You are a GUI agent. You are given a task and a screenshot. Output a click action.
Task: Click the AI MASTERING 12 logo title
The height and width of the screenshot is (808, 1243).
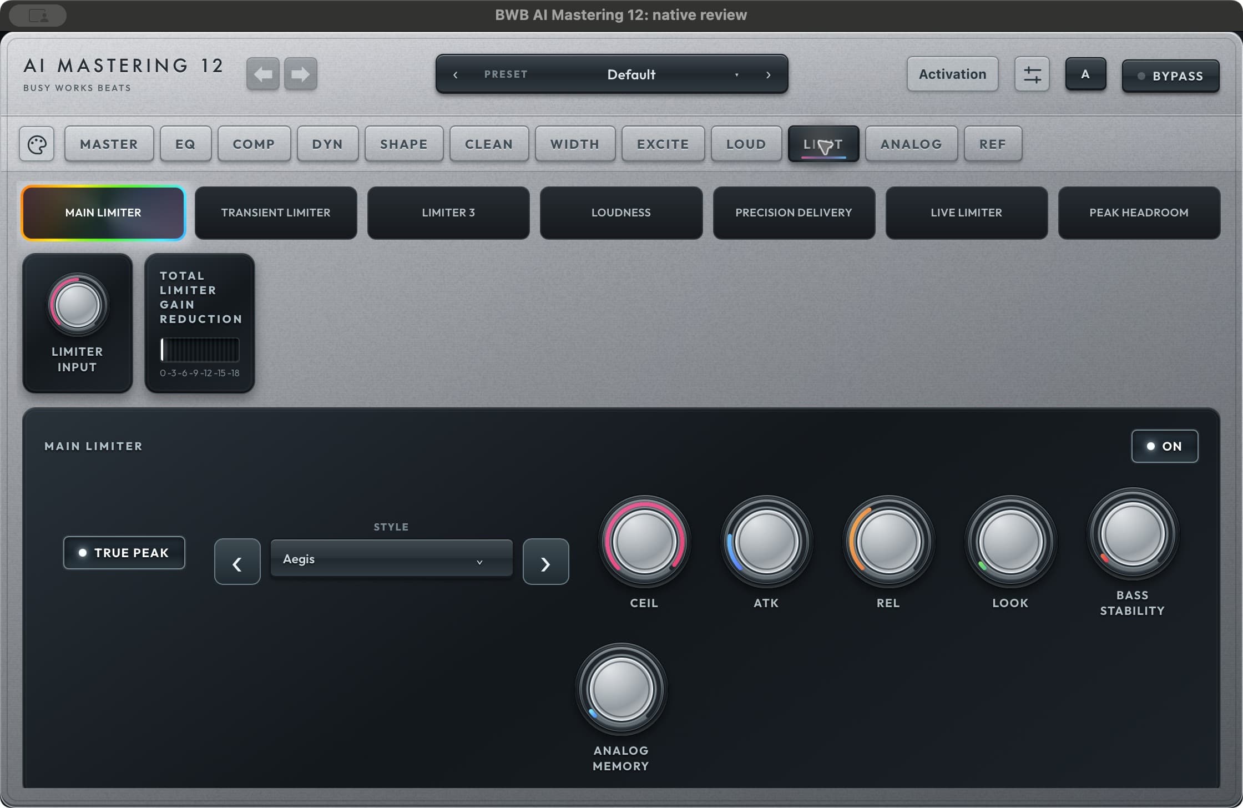click(x=123, y=65)
